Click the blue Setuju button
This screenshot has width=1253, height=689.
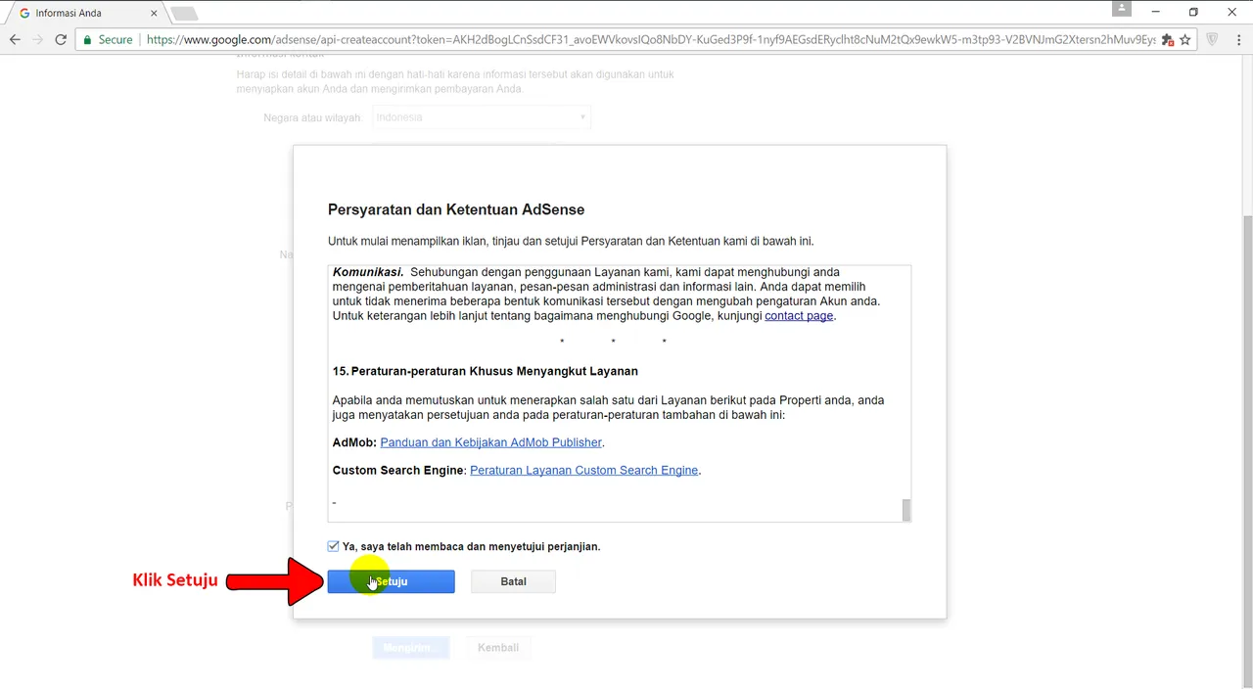(391, 581)
